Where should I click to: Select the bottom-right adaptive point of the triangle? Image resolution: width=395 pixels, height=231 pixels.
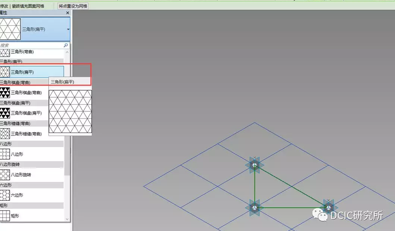328,208
